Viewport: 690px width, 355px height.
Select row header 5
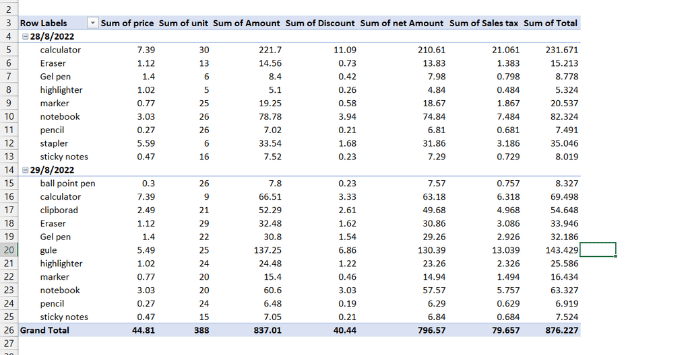pyautogui.click(x=9, y=50)
